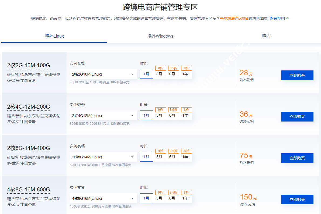Select the 境内 tab
Image resolution: width=321 pixels, height=214 pixels.
[266, 36]
